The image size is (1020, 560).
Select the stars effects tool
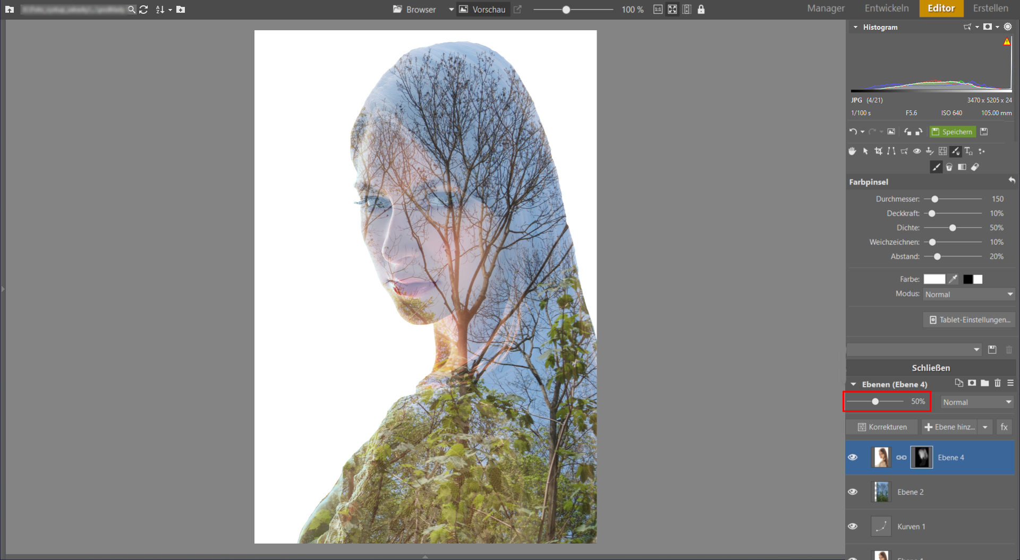[x=982, y=151]
